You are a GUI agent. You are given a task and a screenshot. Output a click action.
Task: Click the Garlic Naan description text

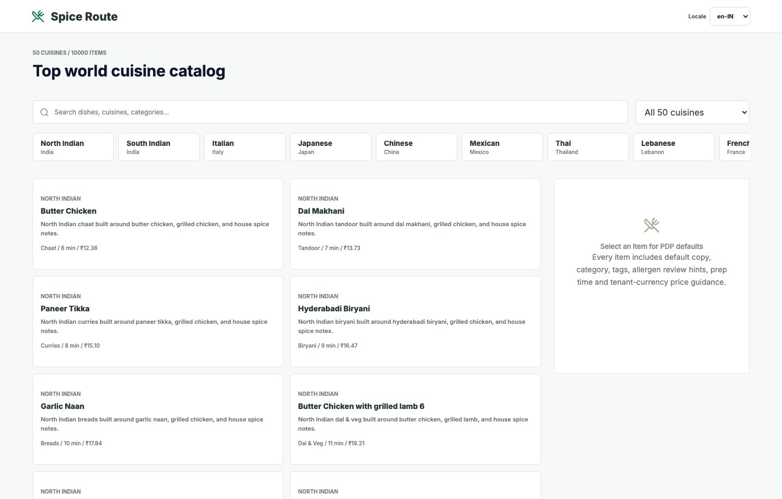(x=152, y=424)
